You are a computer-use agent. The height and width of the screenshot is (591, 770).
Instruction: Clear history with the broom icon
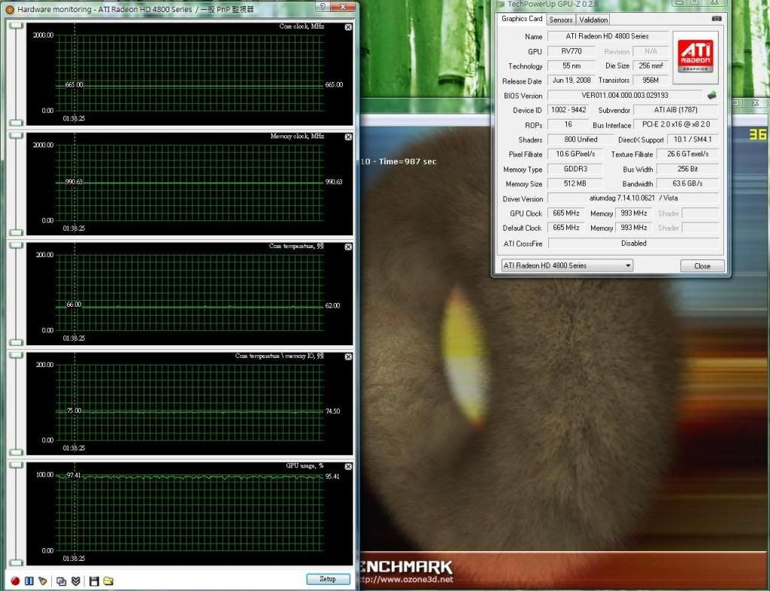pos(43,581)
